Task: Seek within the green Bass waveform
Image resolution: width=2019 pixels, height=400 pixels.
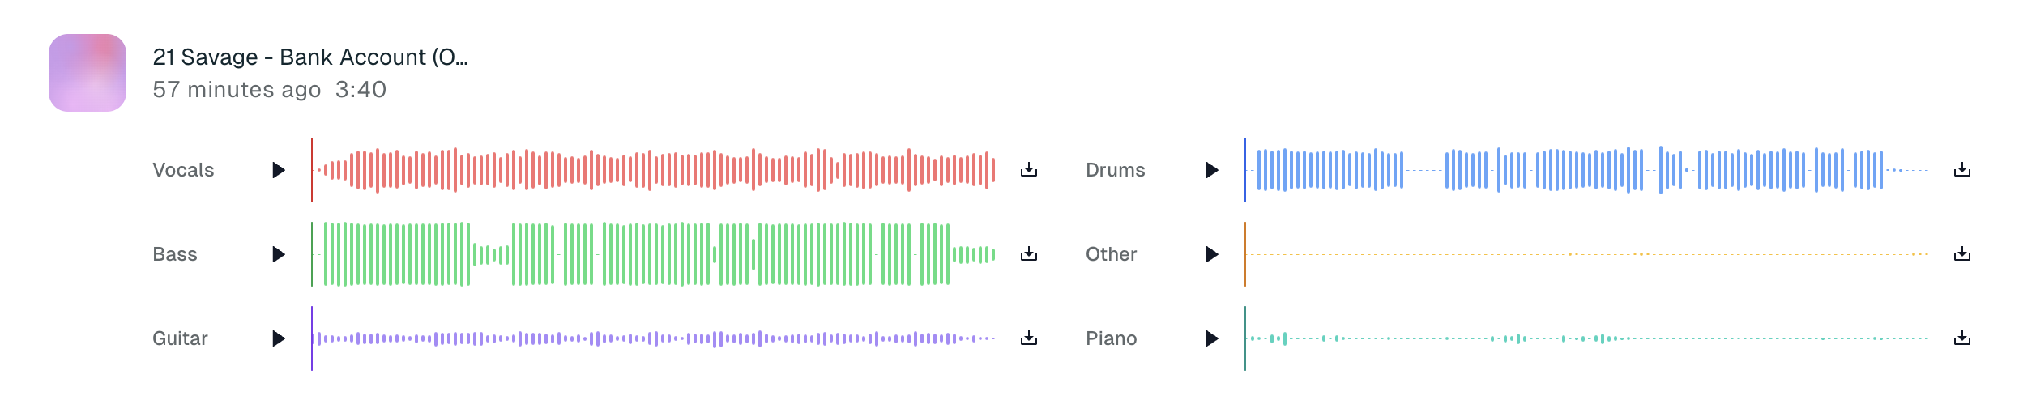Action: (653, 254)
